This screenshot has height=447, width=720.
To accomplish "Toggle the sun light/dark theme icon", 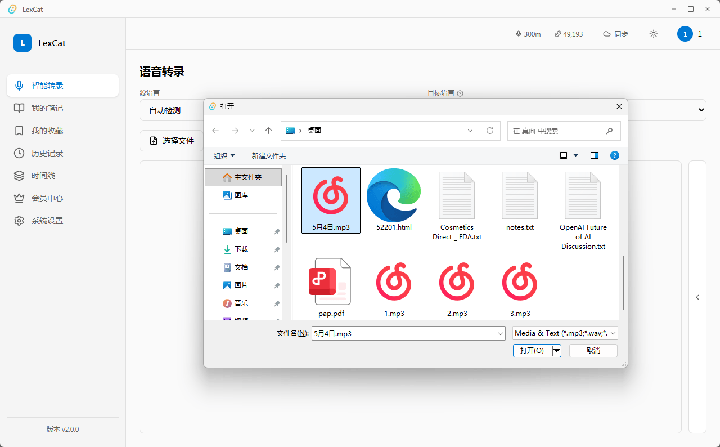I will (x=654, y=34).
